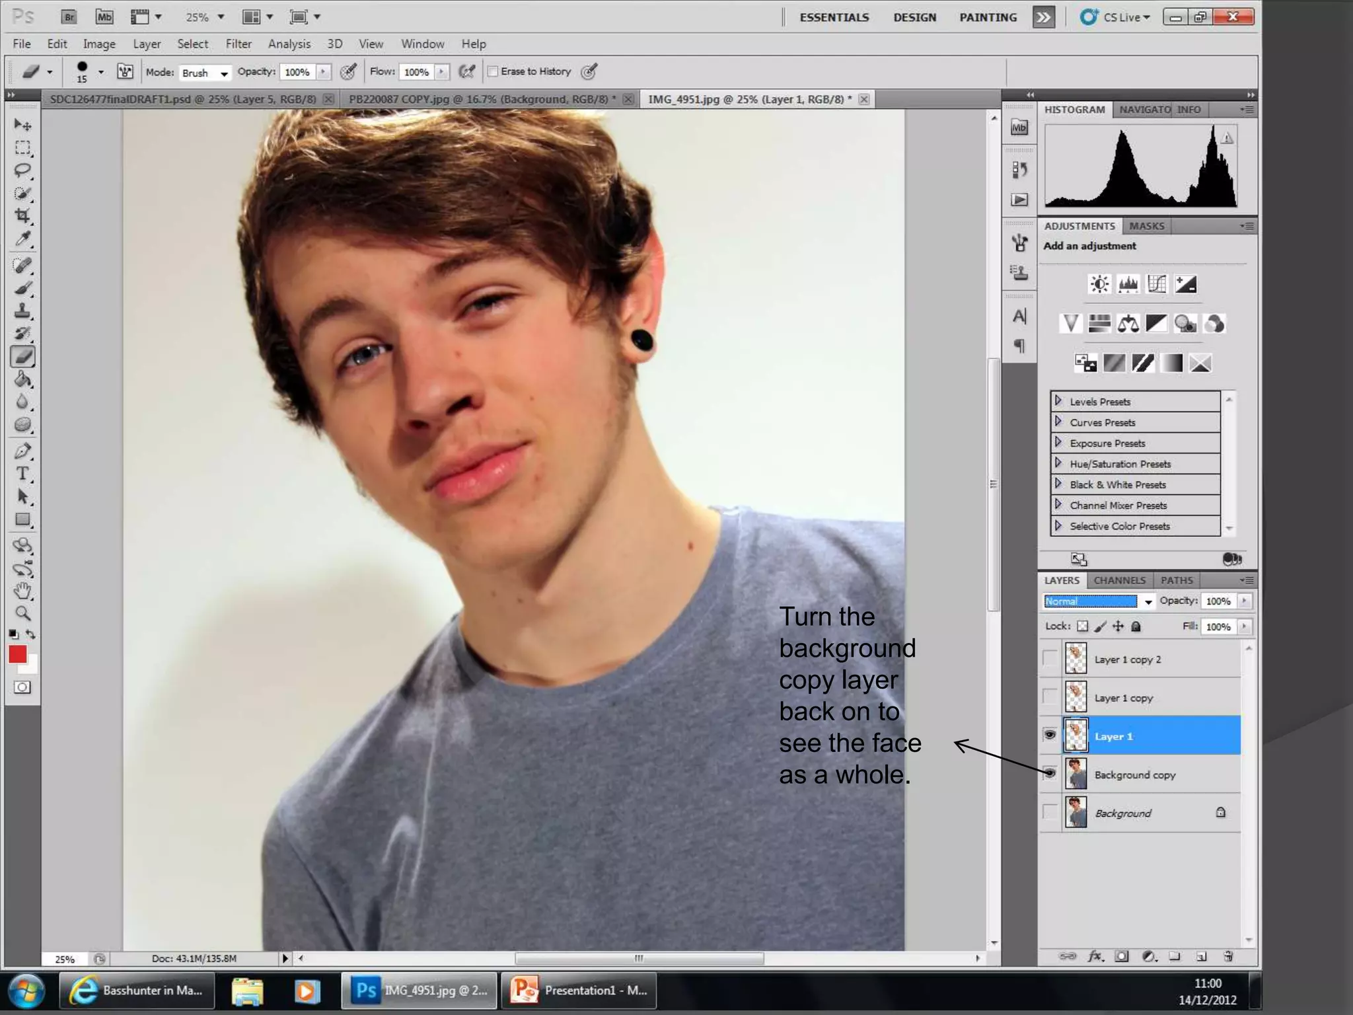Select the Rectangular Marquee tool
This screenshot has width=1353, height=1015.
22,147
